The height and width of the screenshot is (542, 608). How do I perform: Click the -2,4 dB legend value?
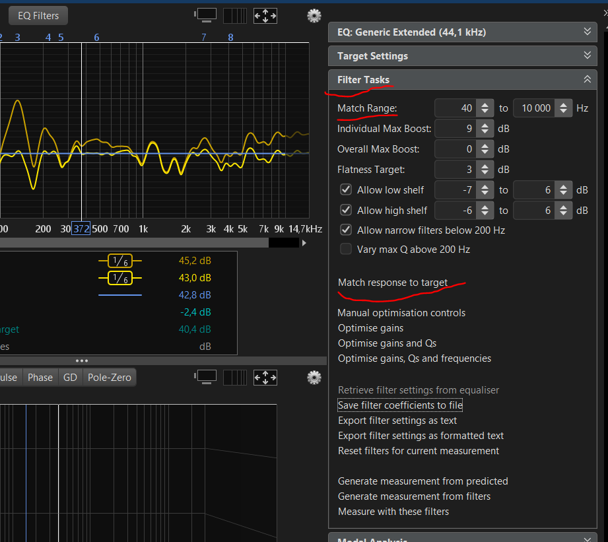(x=195, y=312)
